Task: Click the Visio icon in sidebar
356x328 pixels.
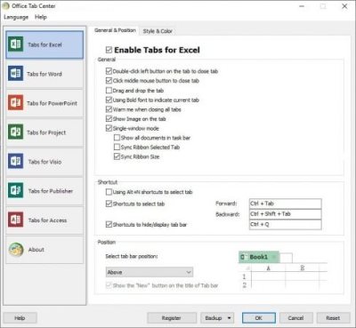Action: (x=15, y=161)
